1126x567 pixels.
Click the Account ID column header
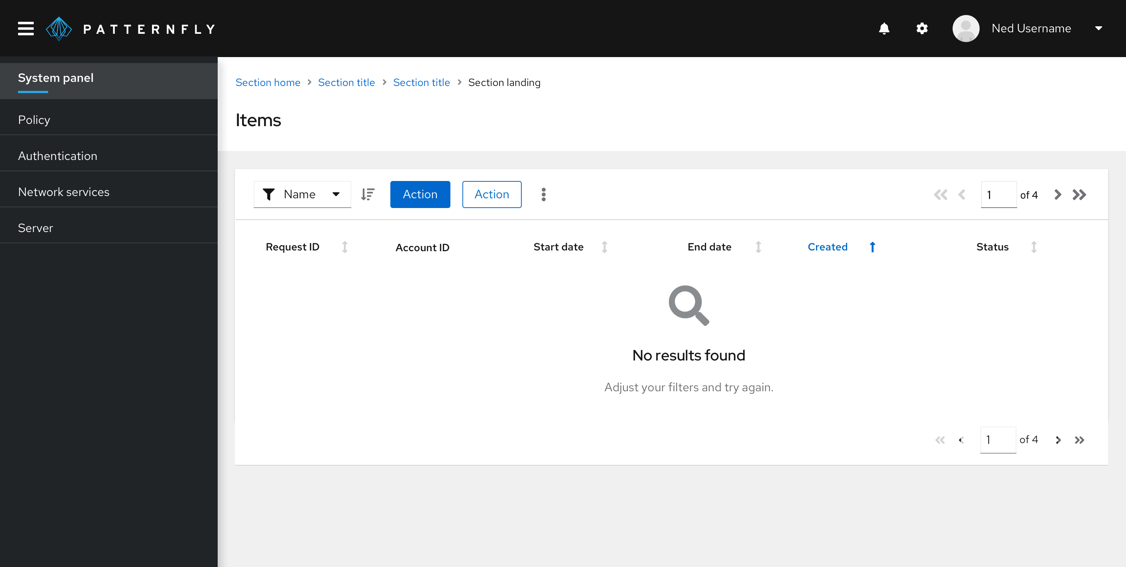[x=422, y=247]
